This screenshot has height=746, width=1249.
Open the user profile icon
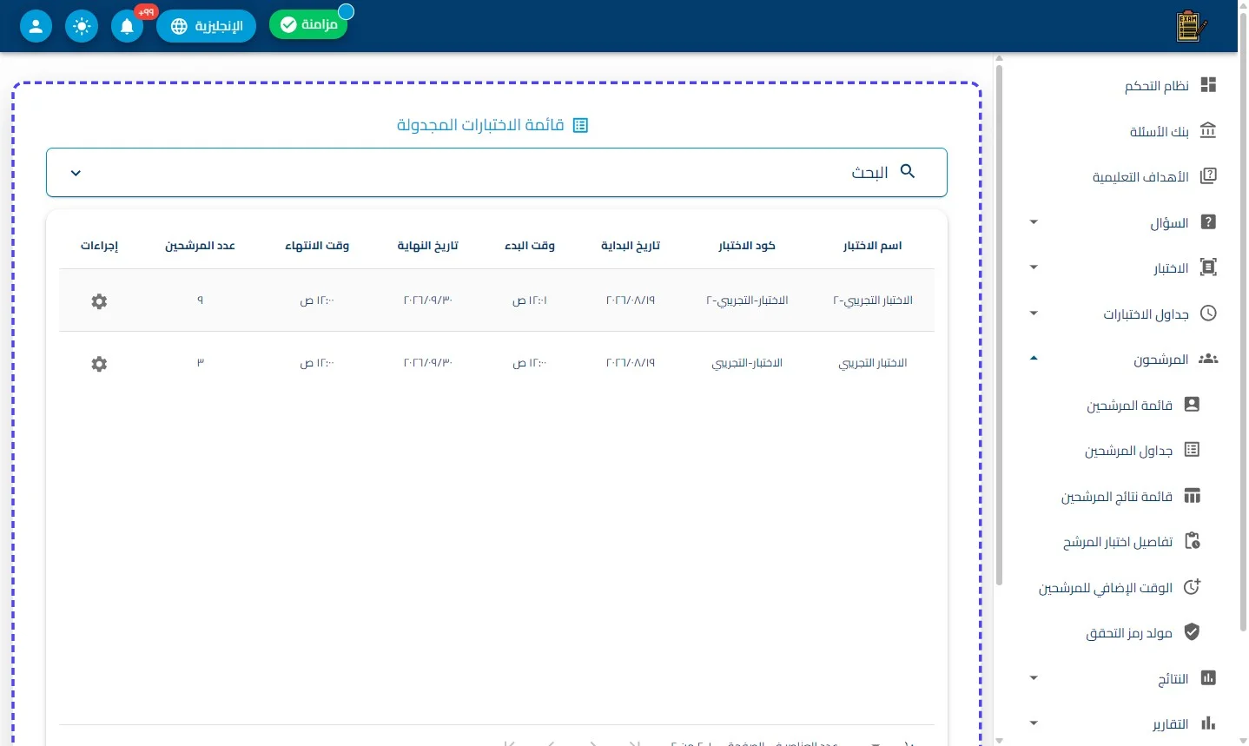point(36,26)
